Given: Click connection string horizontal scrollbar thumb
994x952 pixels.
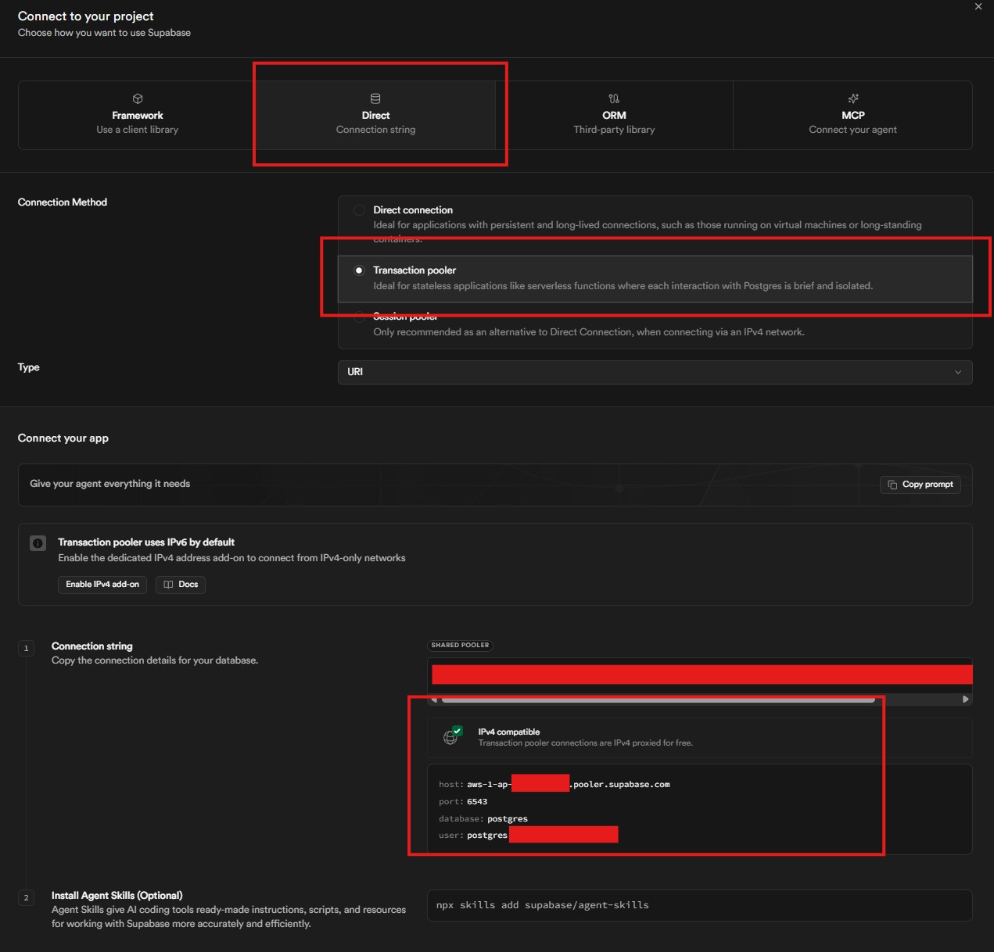Looking at the screenshot, I should click(x=658, y=700).
